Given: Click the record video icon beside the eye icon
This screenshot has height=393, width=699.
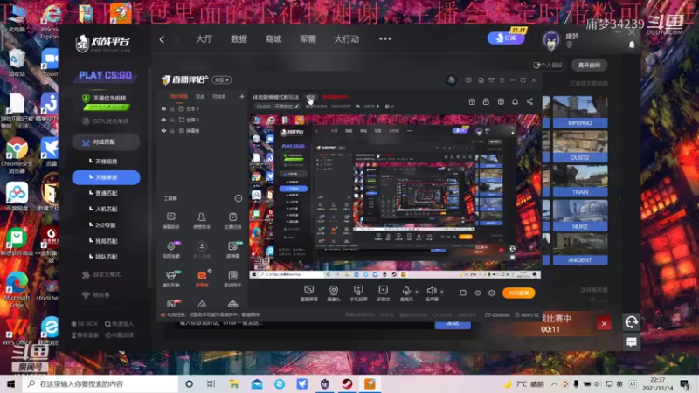Looking at the screenshot, I should pos(463,293).
